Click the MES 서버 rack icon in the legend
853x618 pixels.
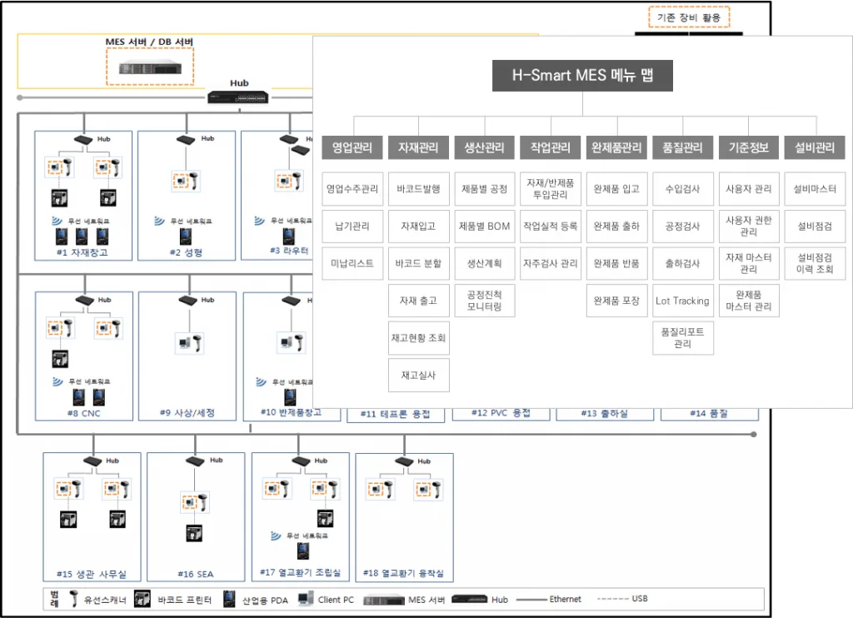383,599
